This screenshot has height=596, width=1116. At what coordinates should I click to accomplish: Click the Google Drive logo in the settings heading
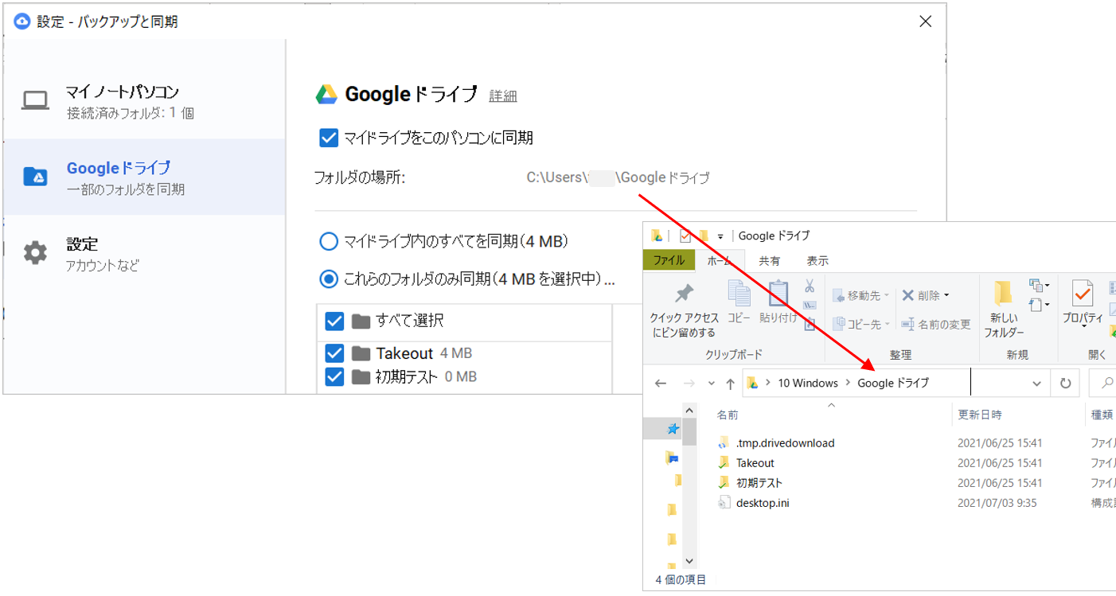326,95
